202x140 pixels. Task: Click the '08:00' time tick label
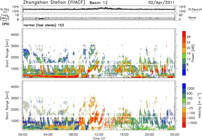click(73, 135)
